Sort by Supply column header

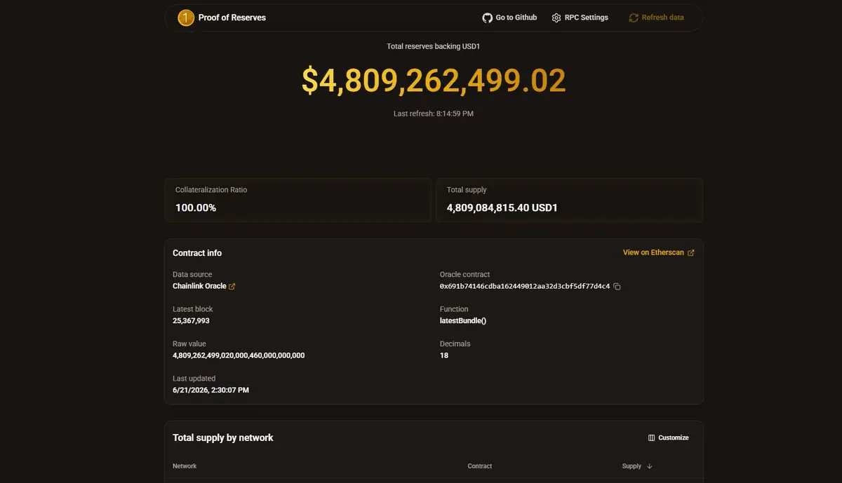pos(637,466)
